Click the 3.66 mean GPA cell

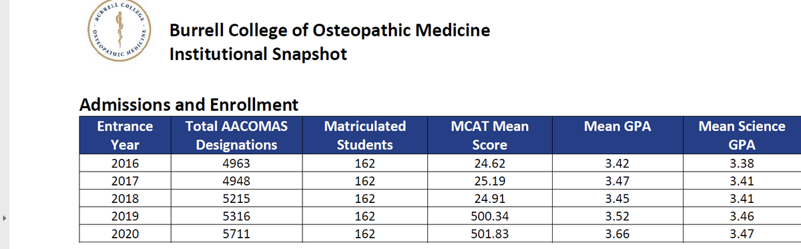(617, 234)
